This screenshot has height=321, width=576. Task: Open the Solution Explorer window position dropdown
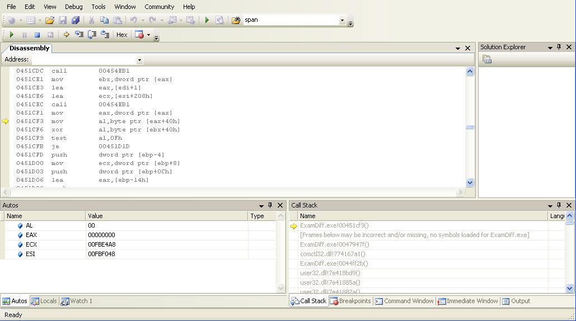point(550,48)
